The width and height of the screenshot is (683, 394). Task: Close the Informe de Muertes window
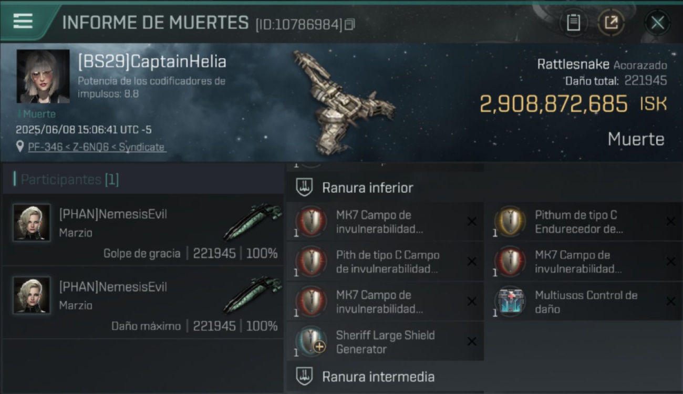[657, 23]
